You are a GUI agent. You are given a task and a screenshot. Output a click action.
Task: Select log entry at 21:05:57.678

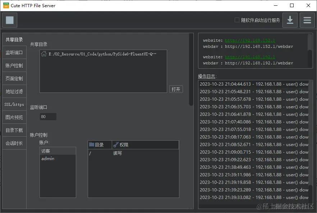point(254,99)
